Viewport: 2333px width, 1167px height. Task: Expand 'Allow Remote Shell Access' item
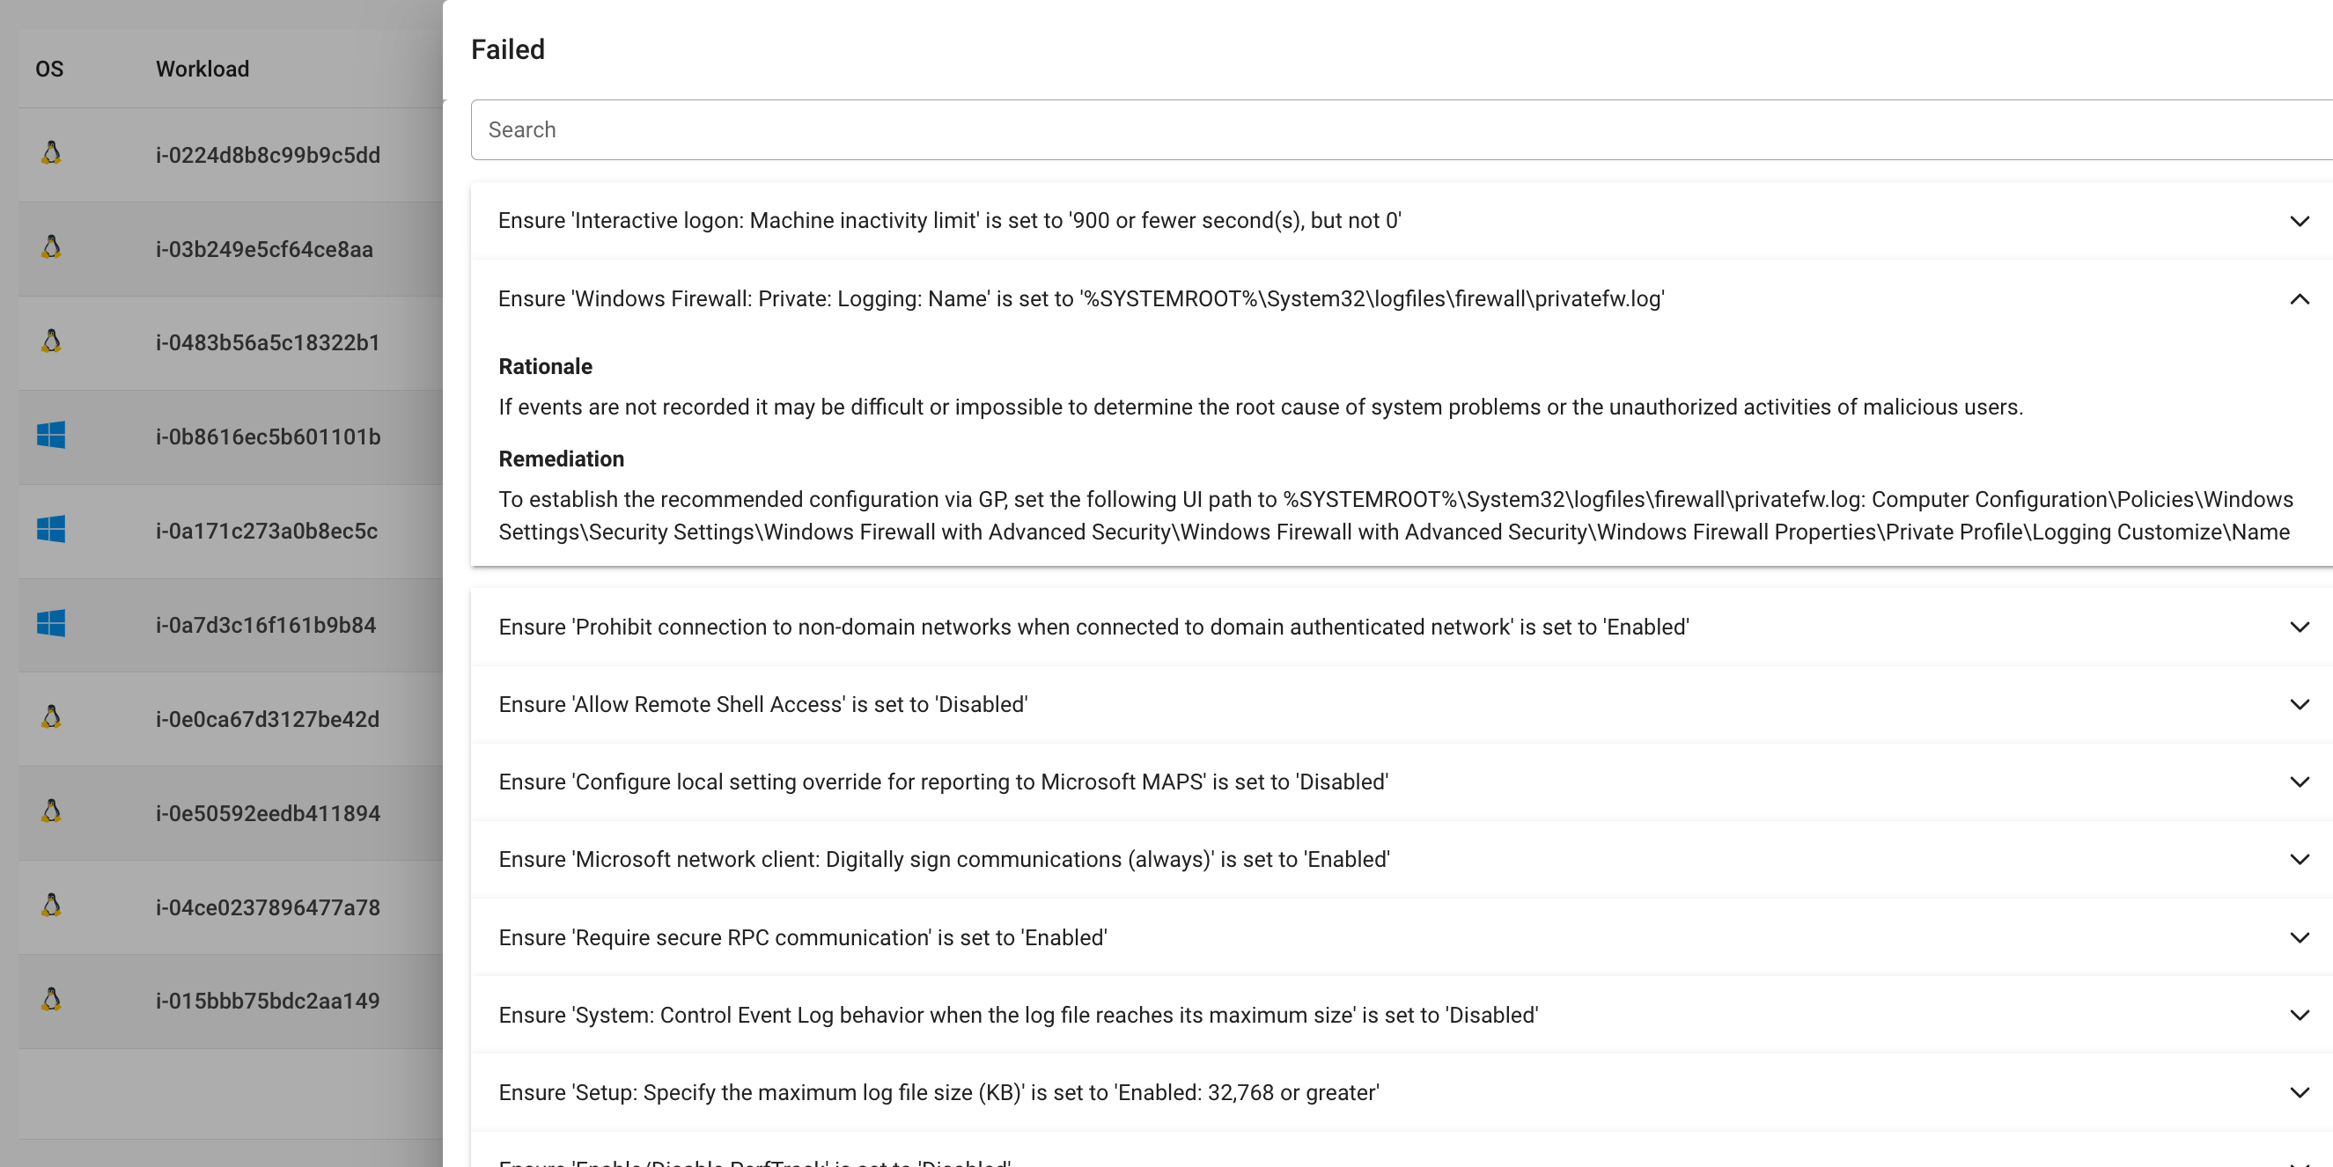pos(2299,704)
